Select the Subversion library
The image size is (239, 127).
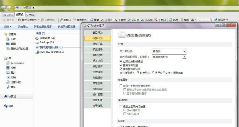[15, 63]
